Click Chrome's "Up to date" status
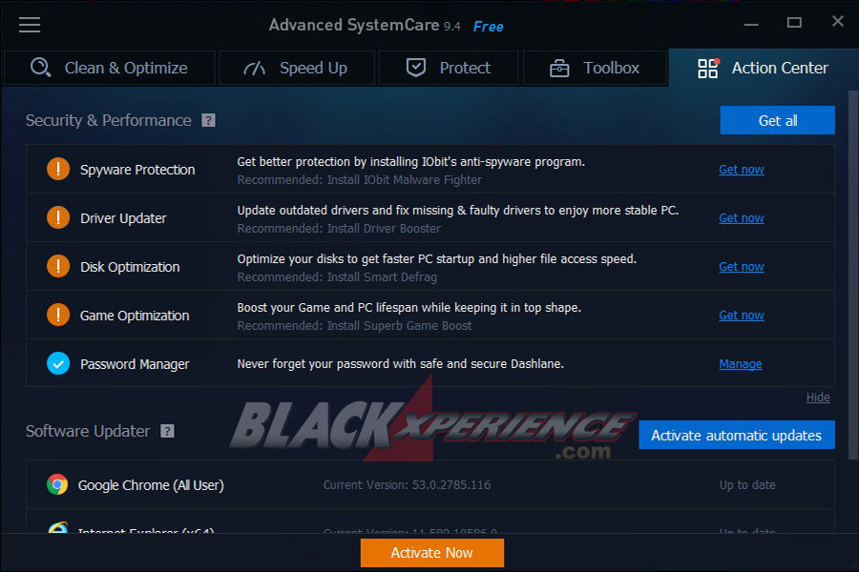 tap(747, 485)
